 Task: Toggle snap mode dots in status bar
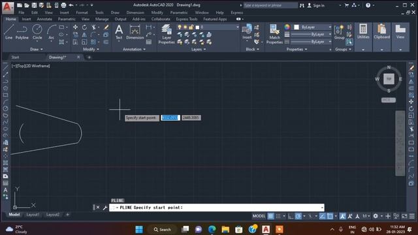[x=278, y=216]
